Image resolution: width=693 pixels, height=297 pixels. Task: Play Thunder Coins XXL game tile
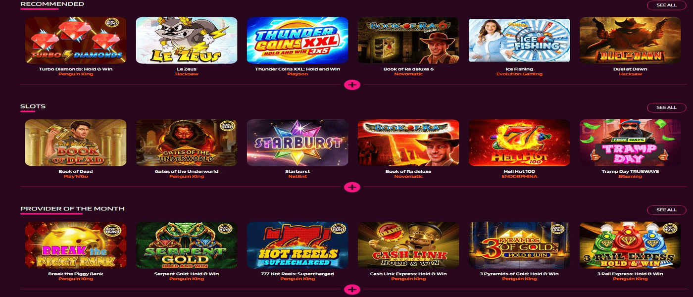click(297, 40)
